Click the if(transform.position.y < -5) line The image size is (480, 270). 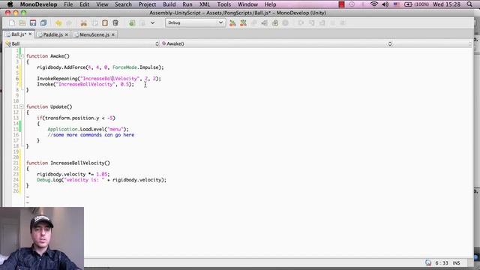pos(76,118)
